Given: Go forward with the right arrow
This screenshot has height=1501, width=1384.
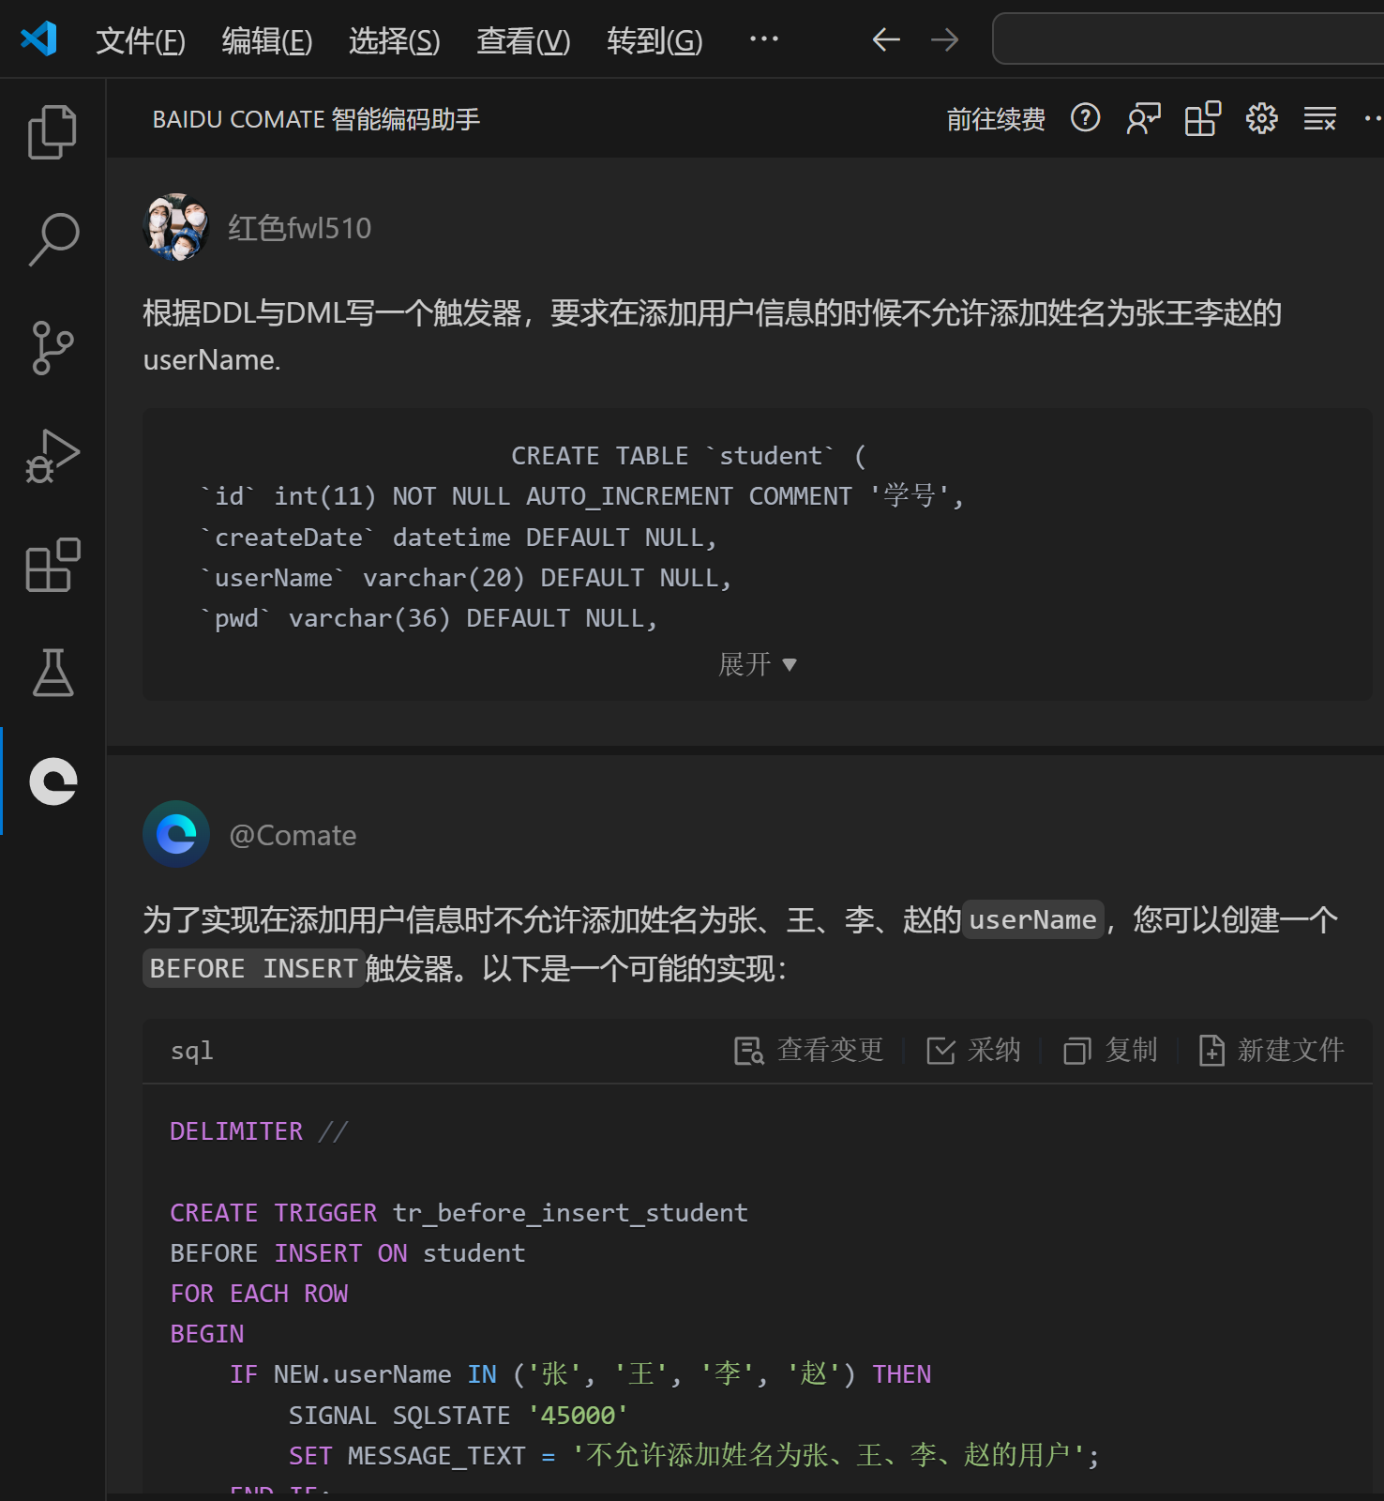Looking at the screenshot, I should click(x=945, y=39).
